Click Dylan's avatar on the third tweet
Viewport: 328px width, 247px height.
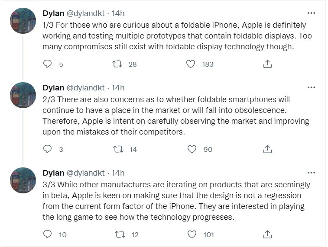(23, 180)
